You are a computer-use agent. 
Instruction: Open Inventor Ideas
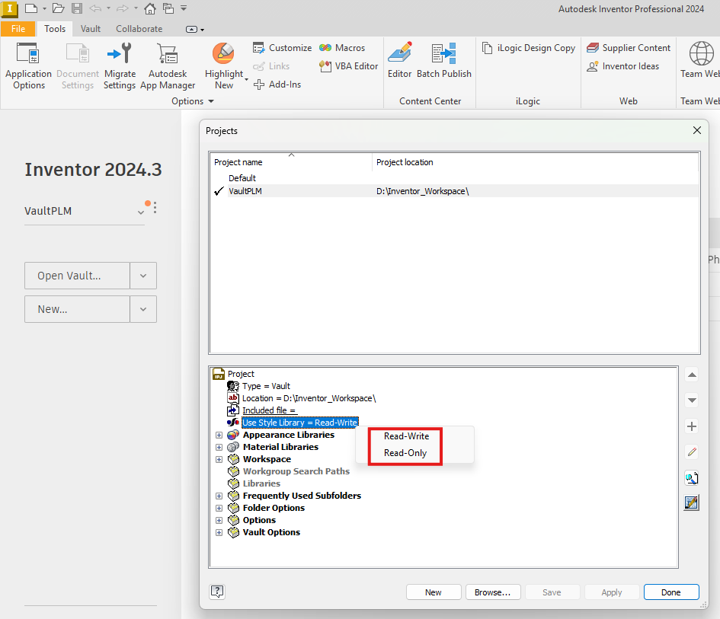(x=623, y=66)
